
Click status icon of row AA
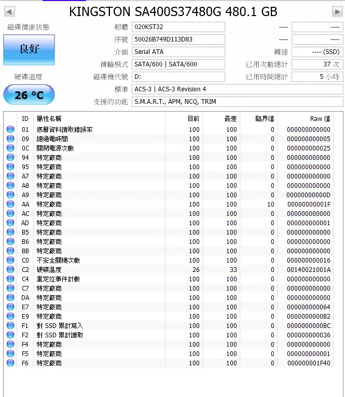[10, 204]
